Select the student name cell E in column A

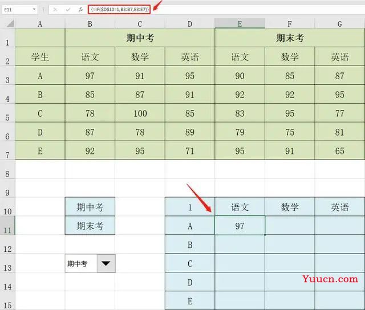point(40,150)
